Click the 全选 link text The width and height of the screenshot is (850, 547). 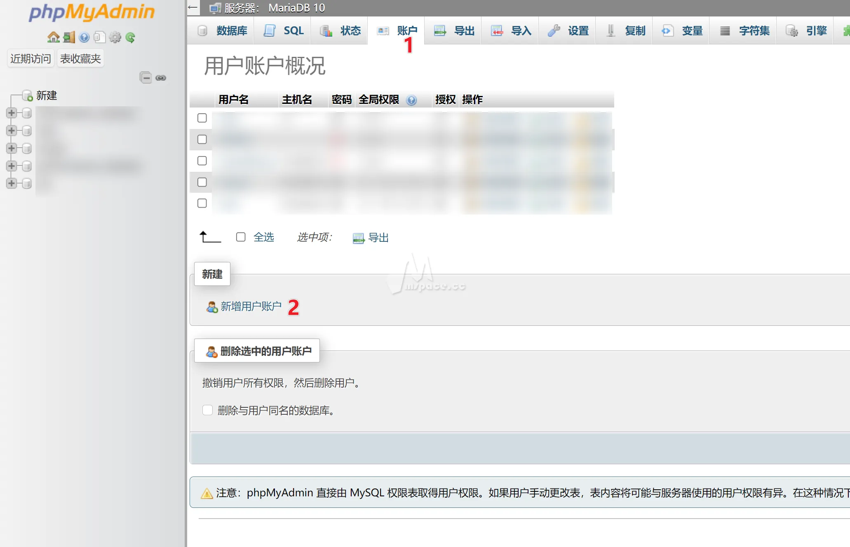click(x=264, y=237)
